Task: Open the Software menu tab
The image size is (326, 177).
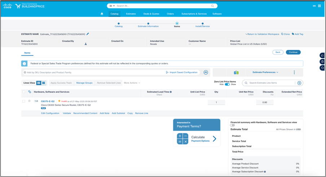Action: click(217, 14)
